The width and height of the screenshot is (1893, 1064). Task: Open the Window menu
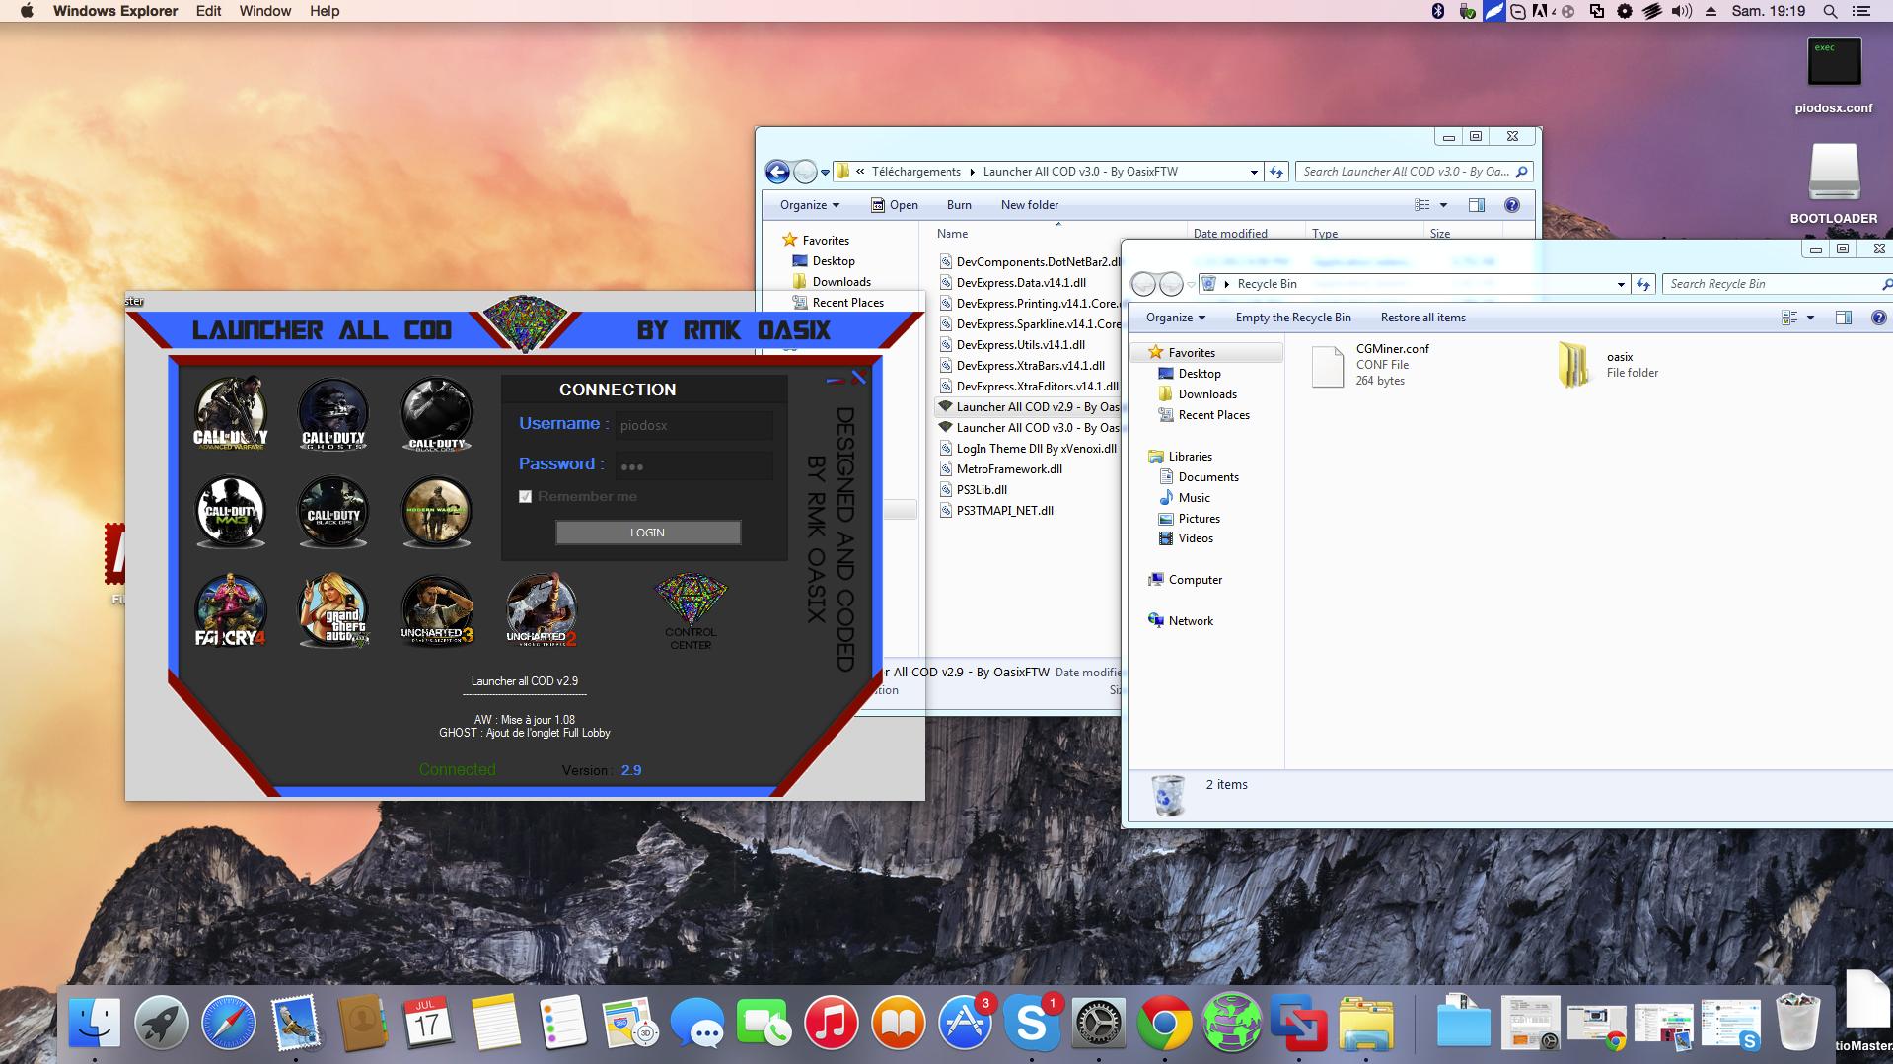[265, 11]
